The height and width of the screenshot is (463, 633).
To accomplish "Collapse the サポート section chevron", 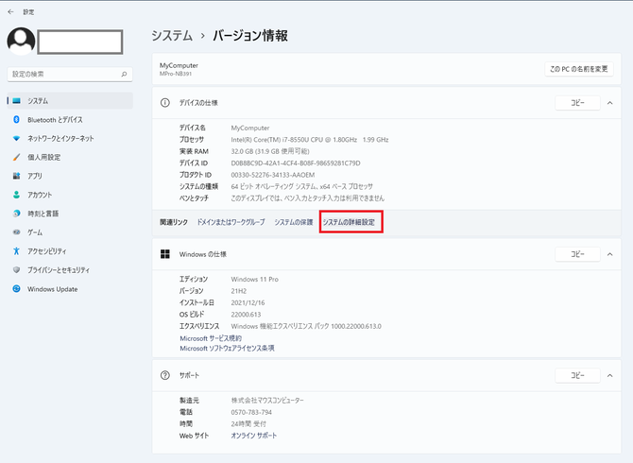I will point(610,375).
